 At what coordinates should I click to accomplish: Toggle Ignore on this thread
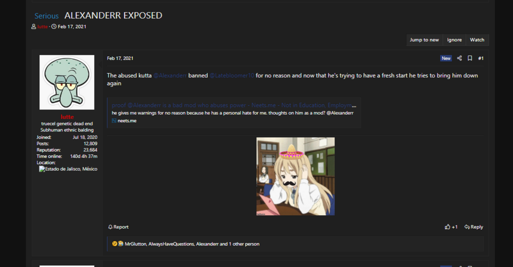pos(454,40)
